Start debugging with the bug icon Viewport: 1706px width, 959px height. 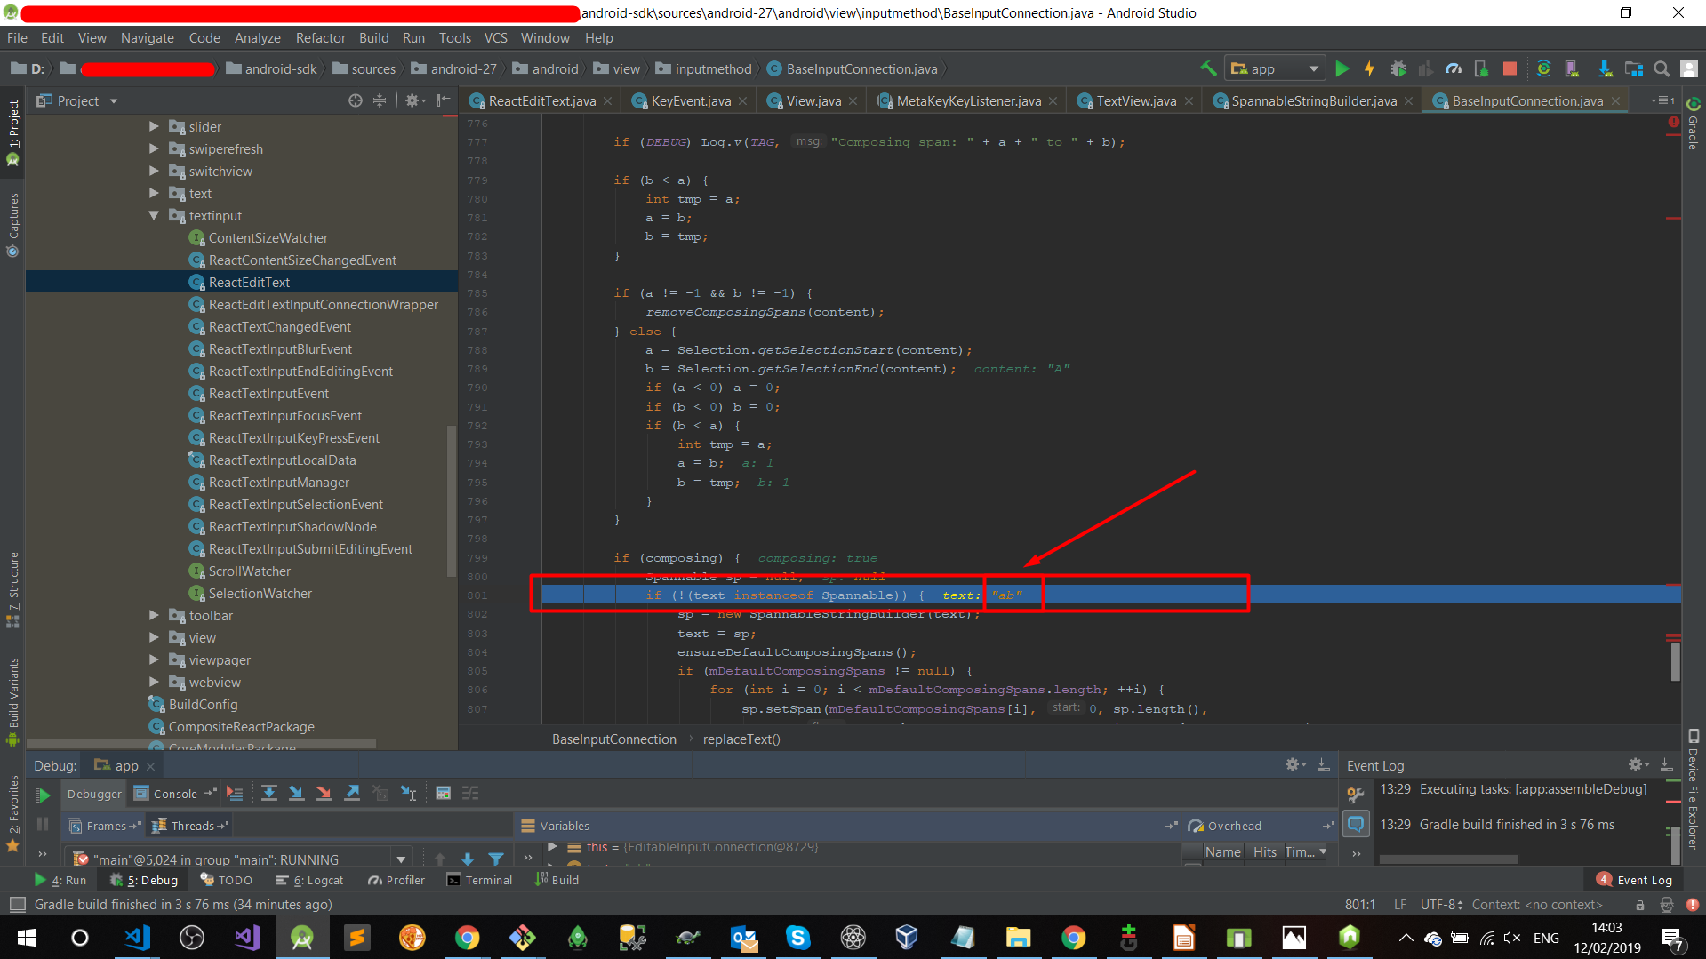1398,68
